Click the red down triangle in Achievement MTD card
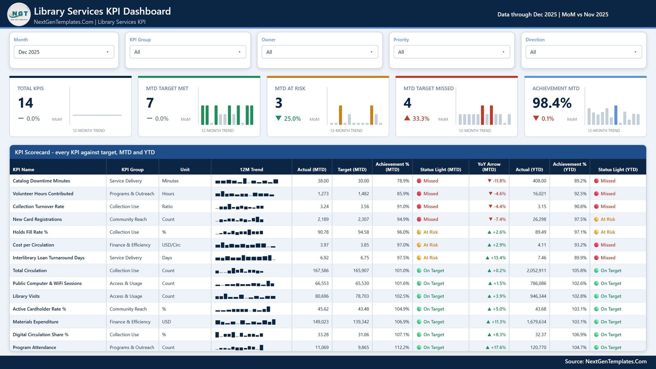Screen dimensions: 656x369 click(536, 118)
